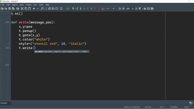The width and height of the screenshot is (194, 109).
Task: Redo the last undone edit
Action: [38, 9]
